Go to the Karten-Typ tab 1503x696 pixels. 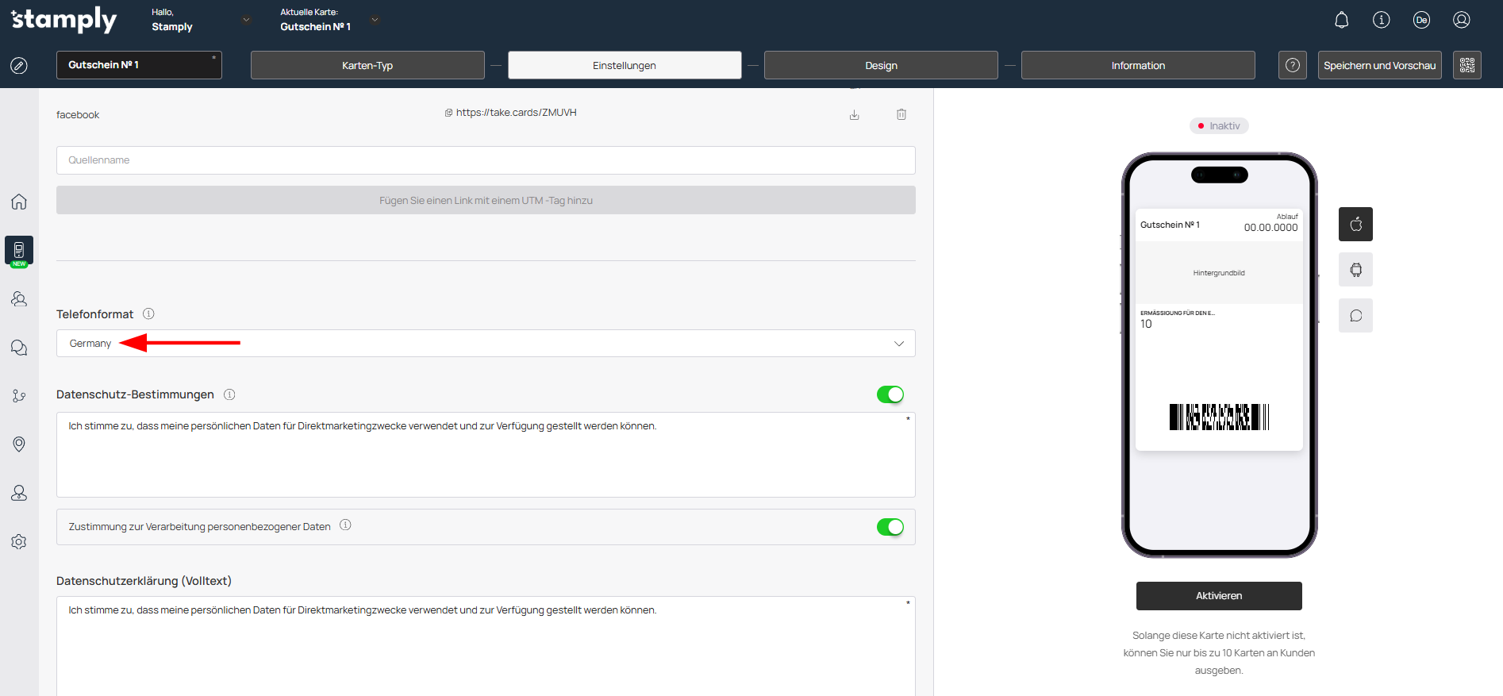(x=367, y=65)
